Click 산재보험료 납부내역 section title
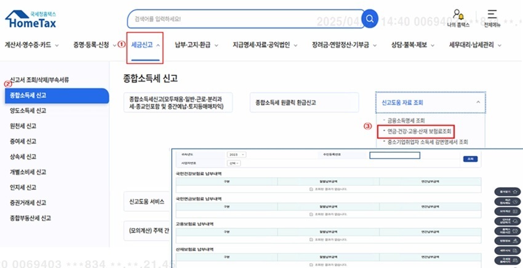The image size is (523, 268). point(194,249)
